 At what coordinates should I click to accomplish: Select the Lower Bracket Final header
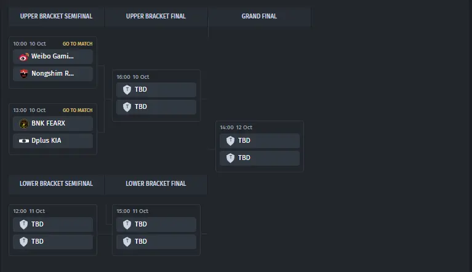pos(156,183)
